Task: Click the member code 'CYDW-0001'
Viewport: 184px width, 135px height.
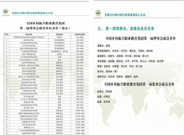Action: click(80, 111)
